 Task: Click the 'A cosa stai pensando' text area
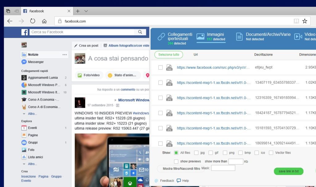point(118,58)
